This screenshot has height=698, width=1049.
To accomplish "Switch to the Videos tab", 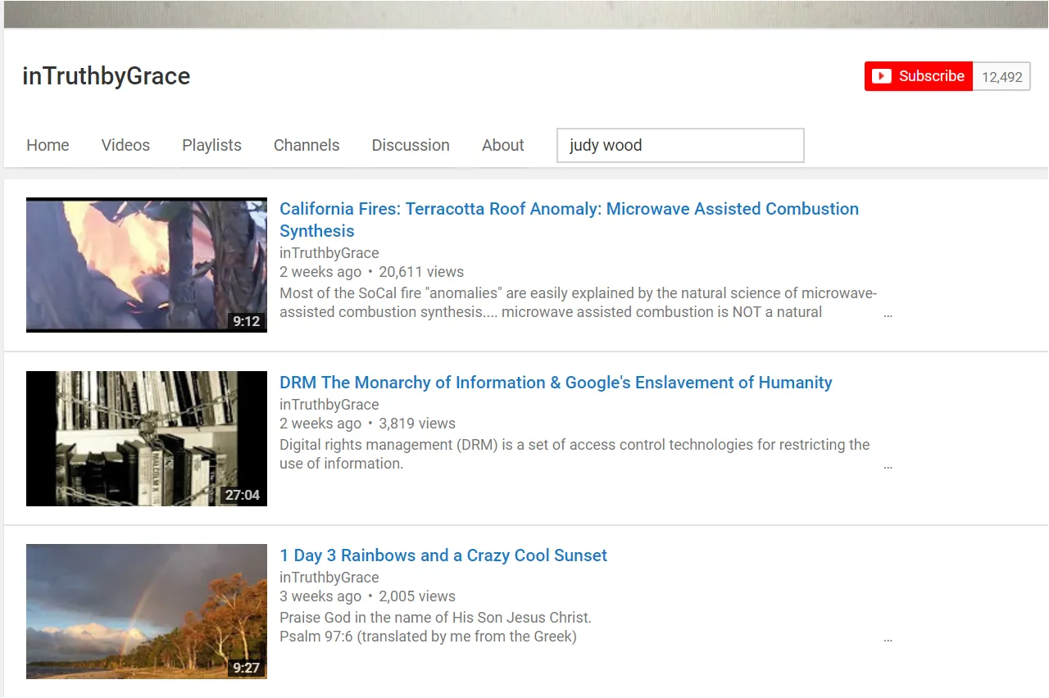I will point(125,145).
